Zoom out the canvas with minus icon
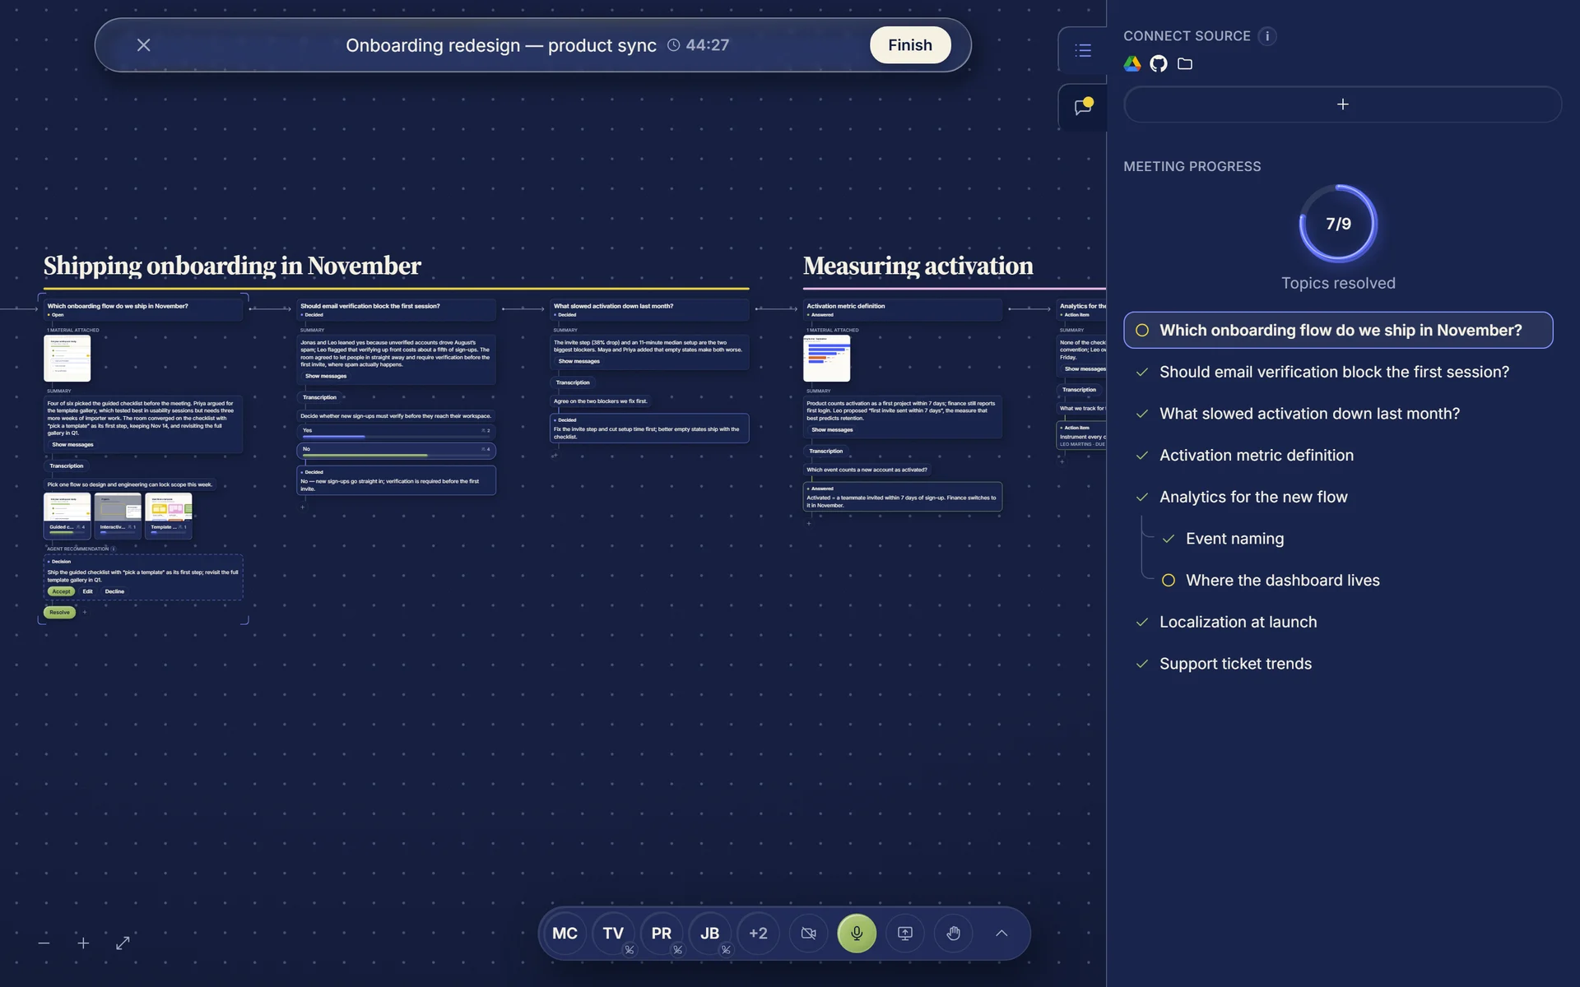1580x987 pixels. pyautogui.click(x=44, y=943)
